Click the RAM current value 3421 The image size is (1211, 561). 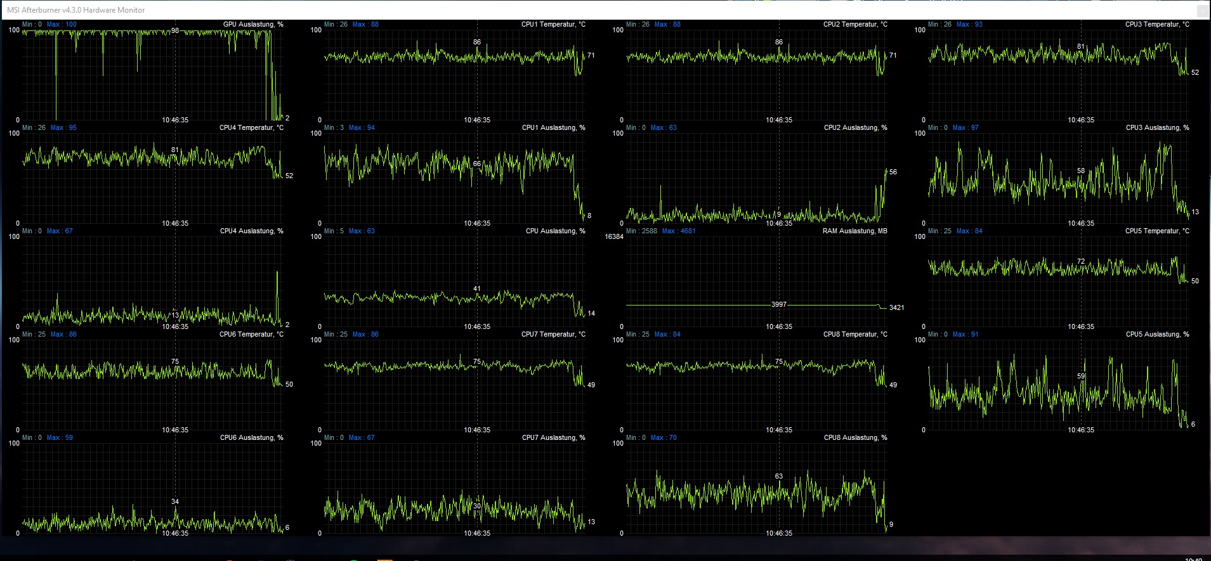click(x=896, y=307)
